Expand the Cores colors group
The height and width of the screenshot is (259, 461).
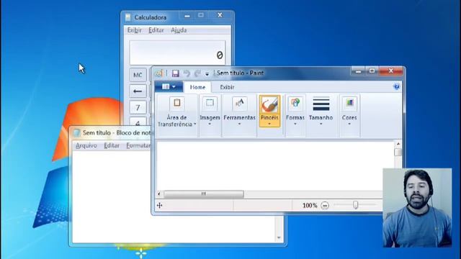click(349, 115)
